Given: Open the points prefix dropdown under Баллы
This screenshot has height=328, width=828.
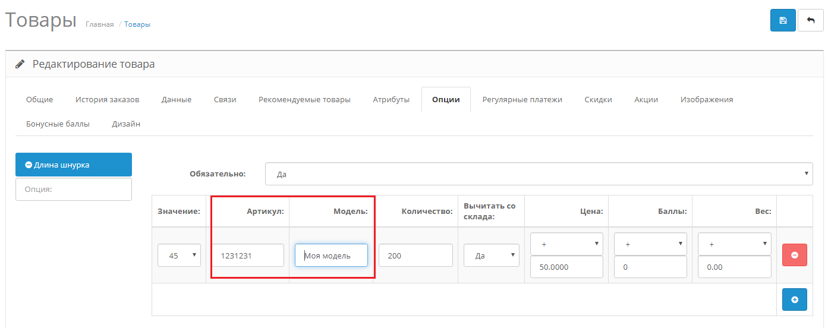Looking at the screenshot, I should click(650, 244).
